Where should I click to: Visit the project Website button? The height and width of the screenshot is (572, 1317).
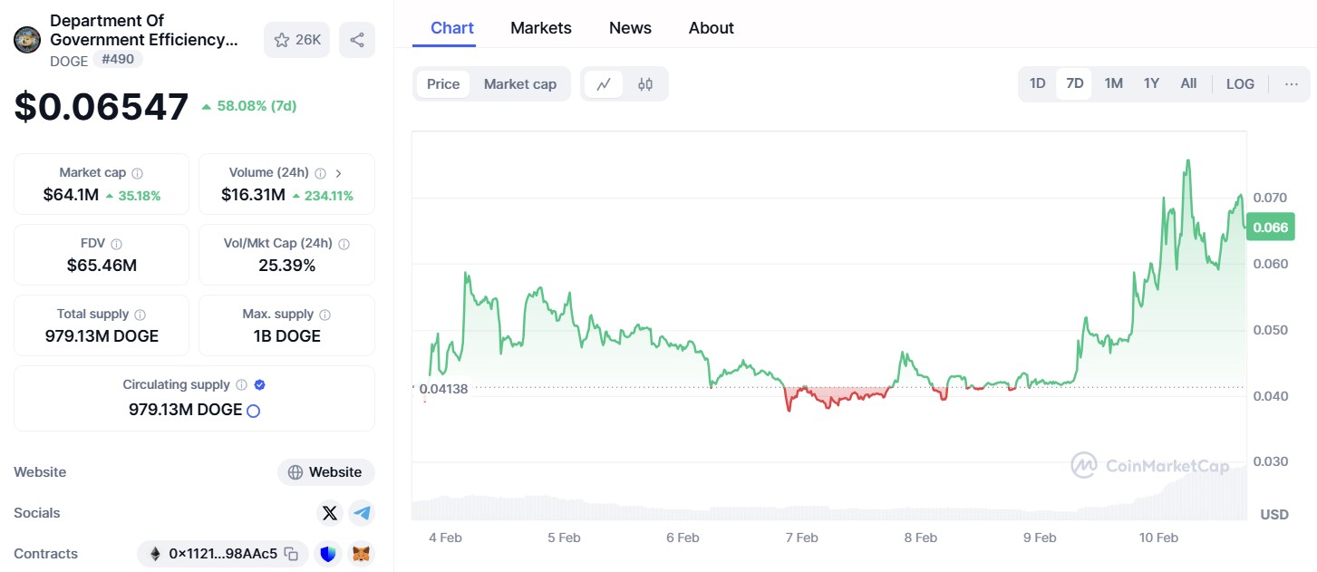pyautogui.click(x=325, y=471)
